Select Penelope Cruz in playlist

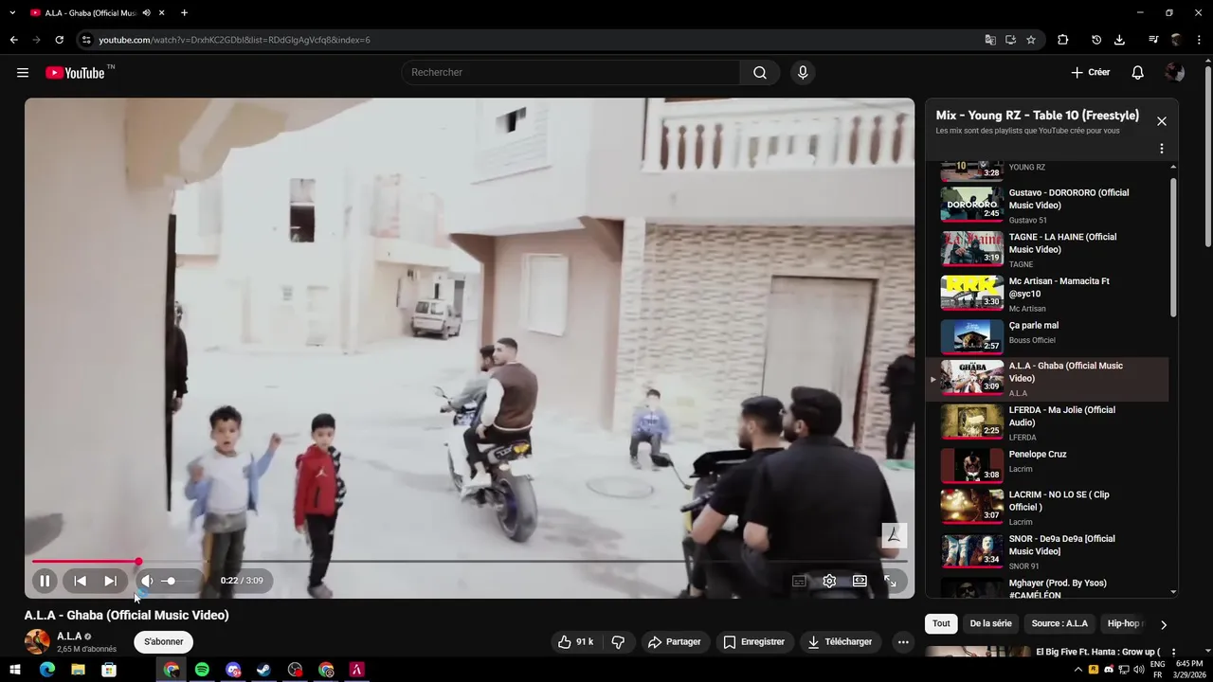click(1047, 465)
